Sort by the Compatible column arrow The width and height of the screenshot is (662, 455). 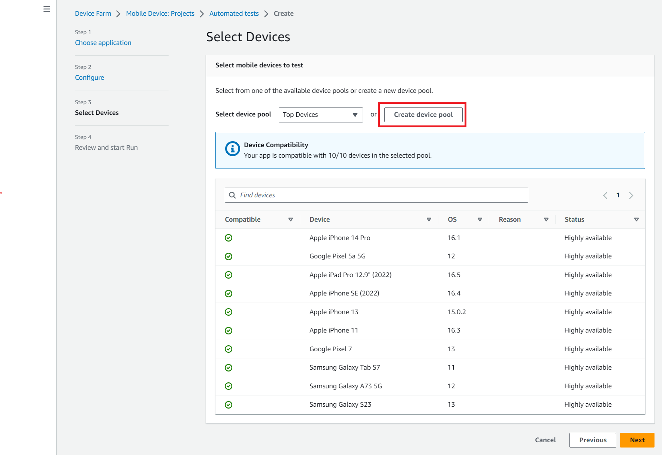290,219
